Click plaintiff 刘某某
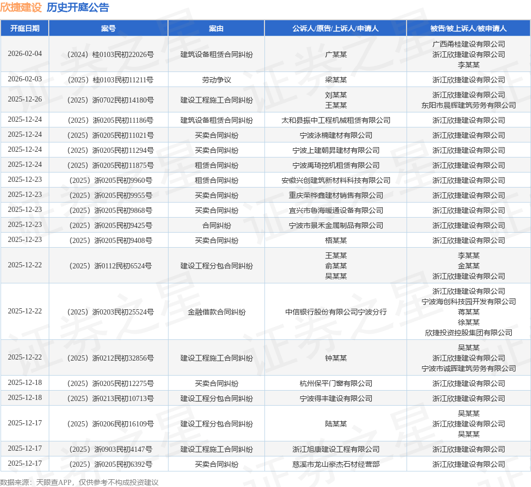This screenshot has width=531, height=487. click(336, 95)
